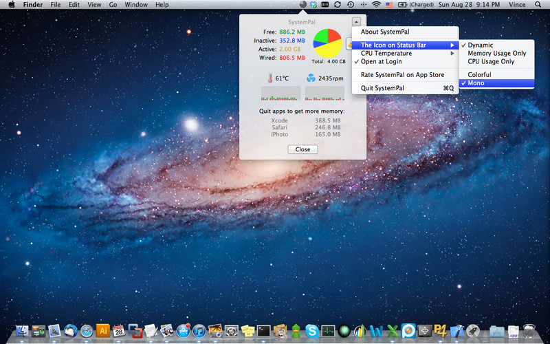Open the File menu
Image resolution: width=550 pixels, height=344 pixels.
click(56, 5)
